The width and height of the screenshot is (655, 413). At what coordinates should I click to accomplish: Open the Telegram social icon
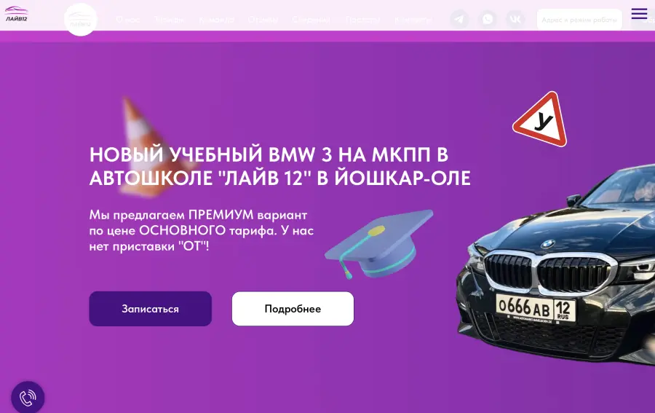[x=459, y=19]
